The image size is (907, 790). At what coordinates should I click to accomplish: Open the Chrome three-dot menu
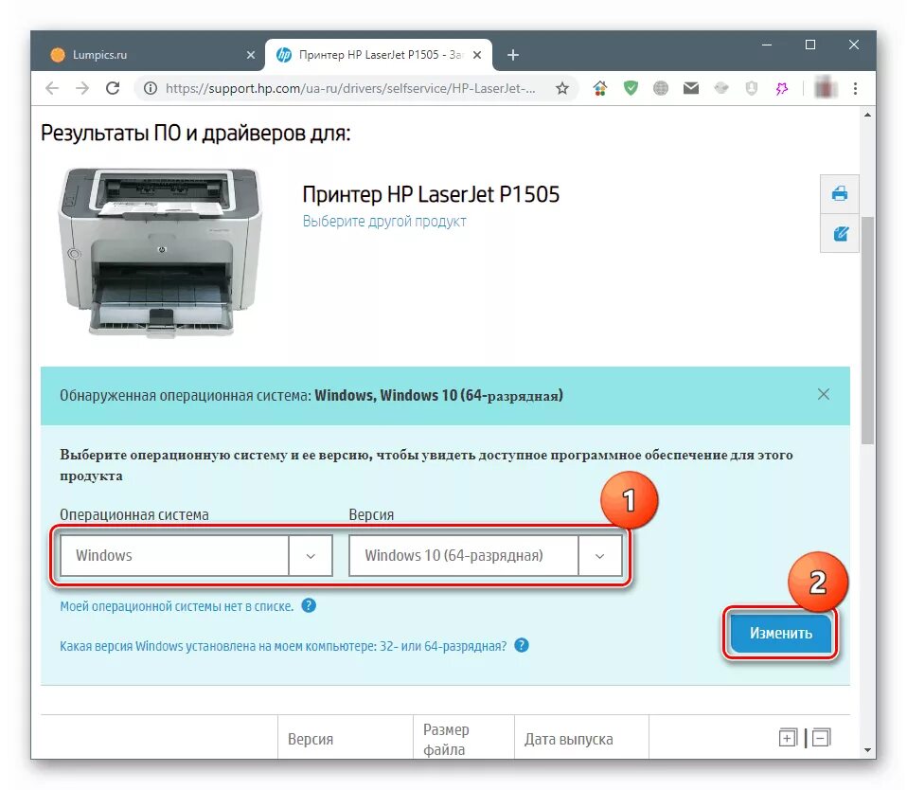tap(855, 88)
